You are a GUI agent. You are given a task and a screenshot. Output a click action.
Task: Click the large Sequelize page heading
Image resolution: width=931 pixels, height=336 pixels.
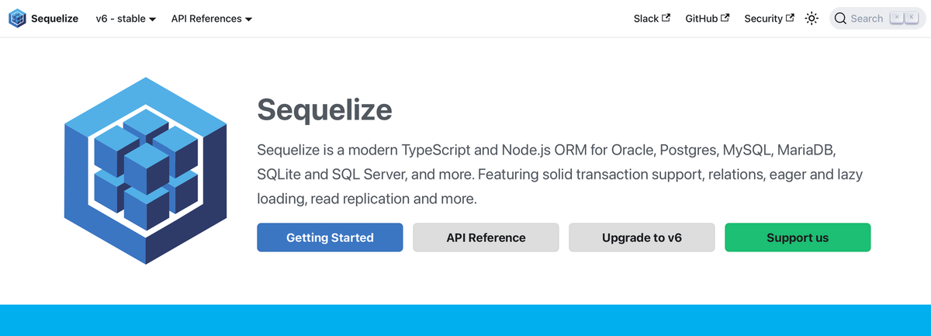pos(324,109)
